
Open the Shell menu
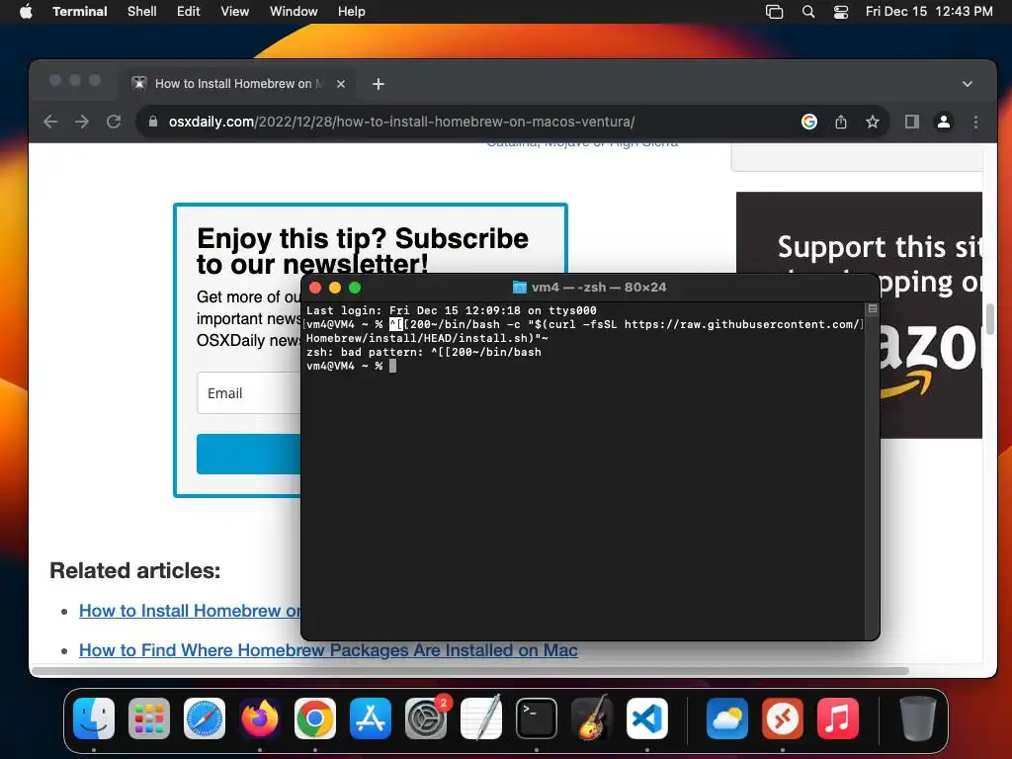pos(141,11)
